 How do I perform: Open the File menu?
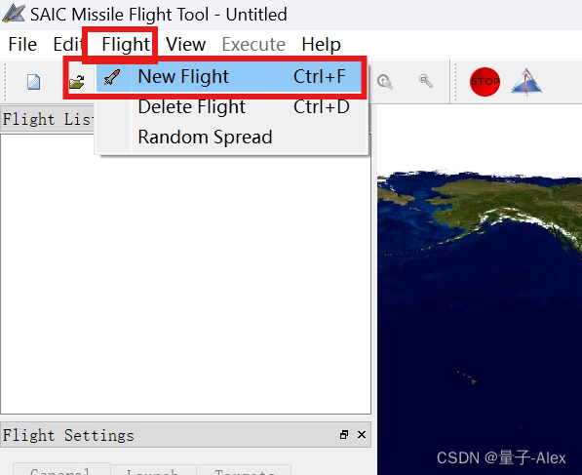[x=22, y=45]
